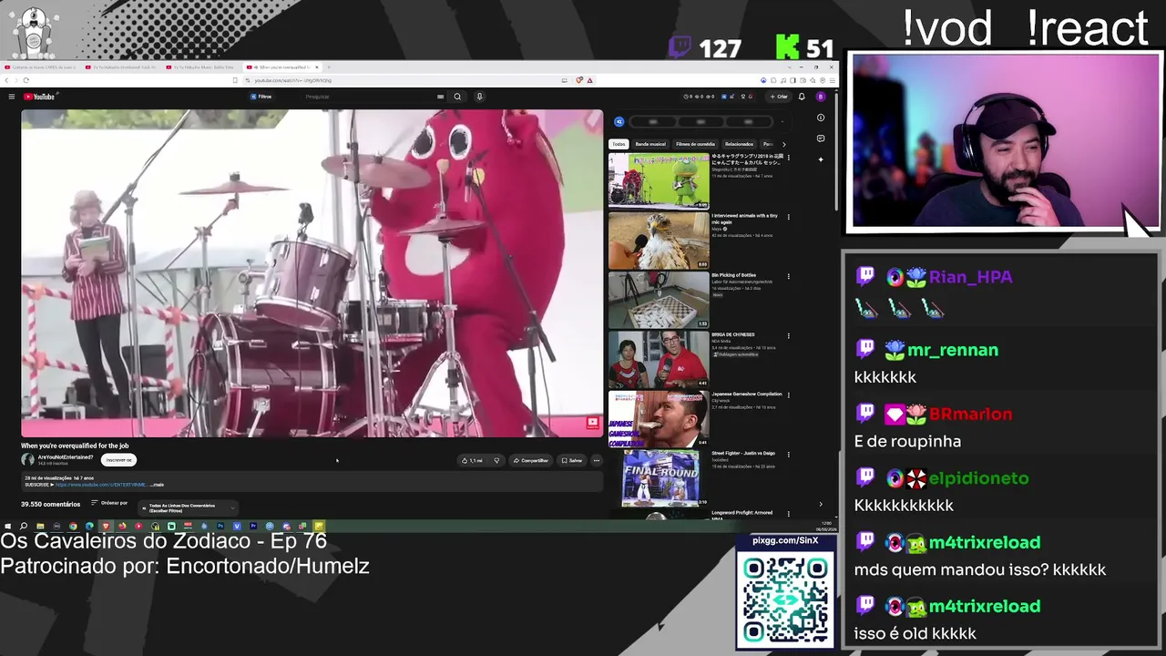Reload the page with the refresh icon
This screenshot has height=656, width=1166.
pos(26,80)
